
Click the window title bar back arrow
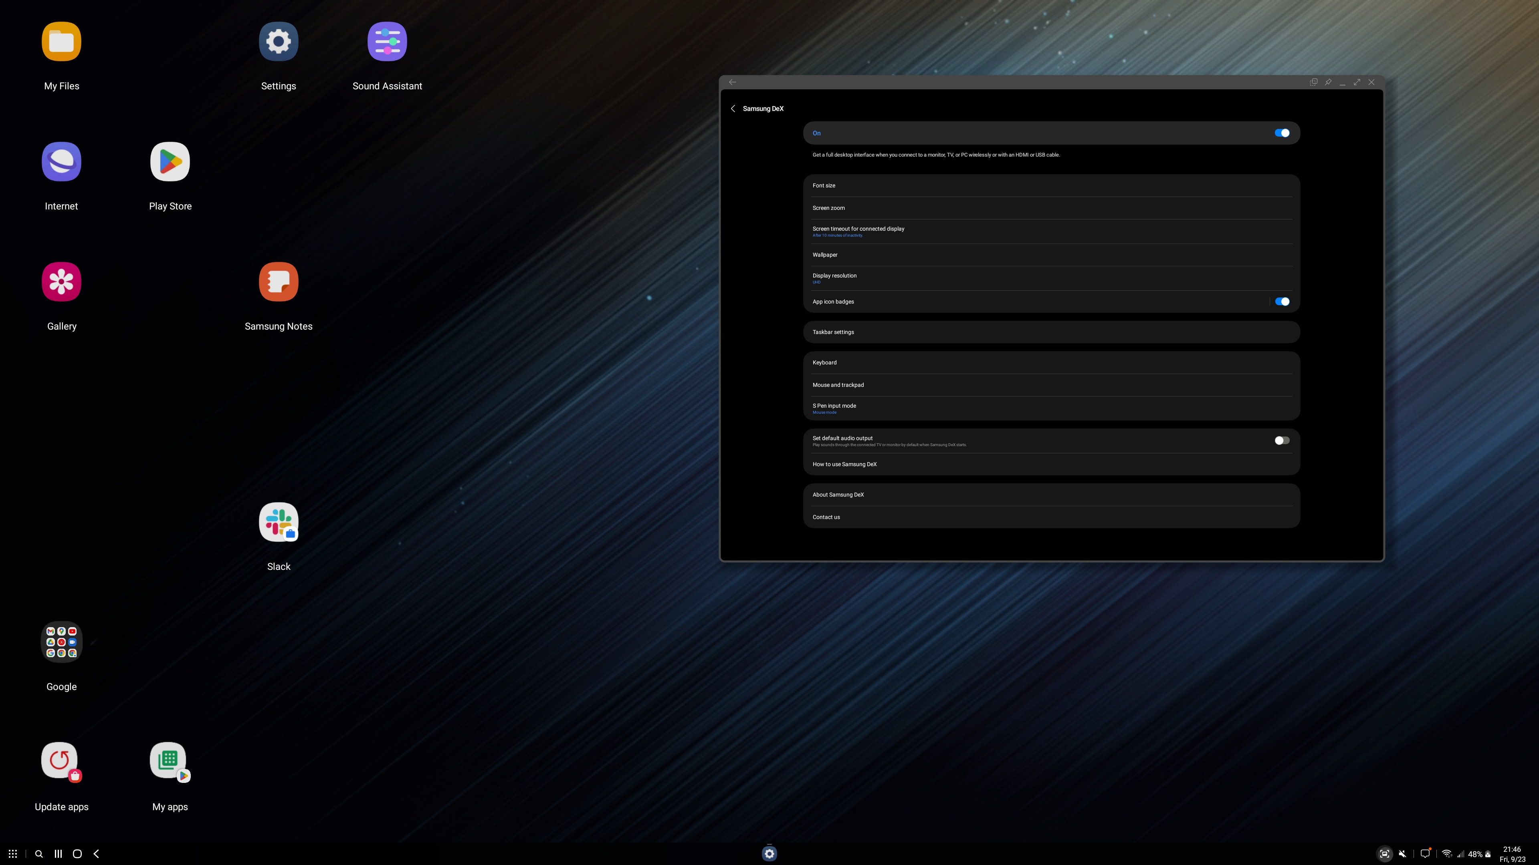click(733, 82)
